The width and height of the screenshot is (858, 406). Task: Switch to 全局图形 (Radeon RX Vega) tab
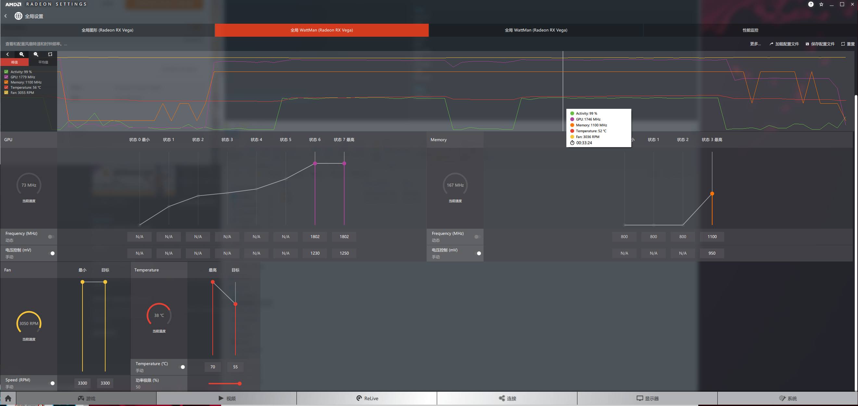(107, 30)
